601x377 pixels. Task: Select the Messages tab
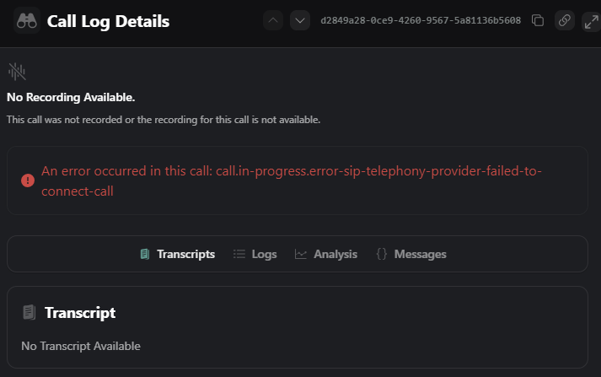[x=411, y=254]
